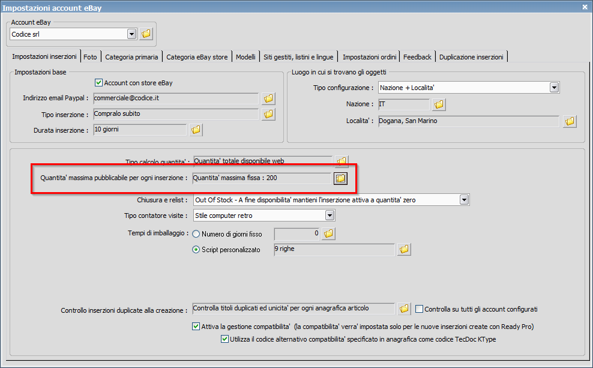Click the Indirizzo email Paypal field

[x=176, y=98]
